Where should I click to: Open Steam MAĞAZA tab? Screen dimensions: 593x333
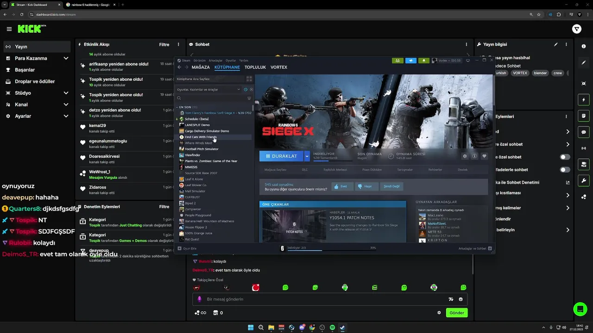(201, 67)
